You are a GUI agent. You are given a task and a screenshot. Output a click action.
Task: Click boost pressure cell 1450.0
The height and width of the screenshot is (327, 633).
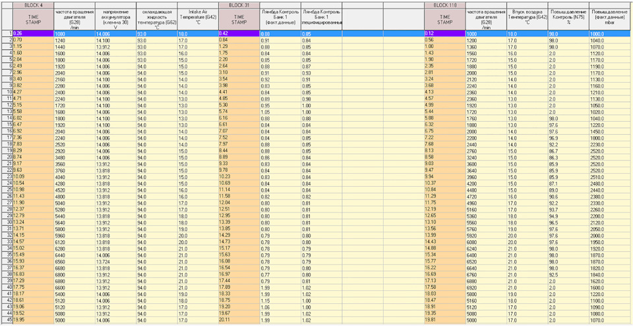coord(611,131)
